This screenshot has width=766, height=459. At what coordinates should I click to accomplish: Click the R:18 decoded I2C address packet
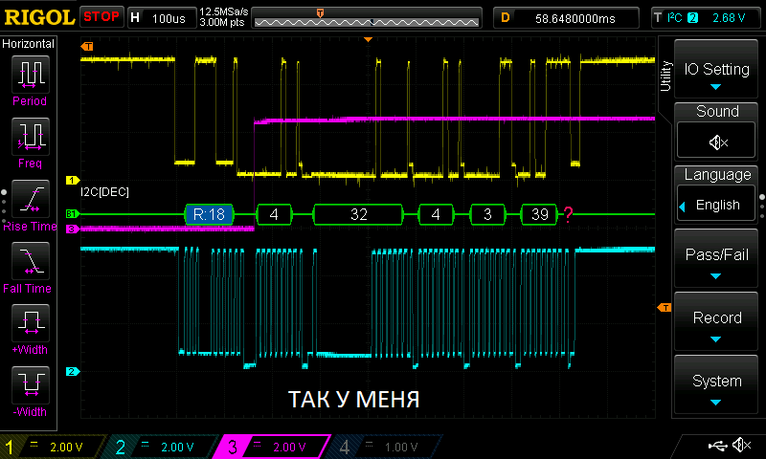point(209,214)
